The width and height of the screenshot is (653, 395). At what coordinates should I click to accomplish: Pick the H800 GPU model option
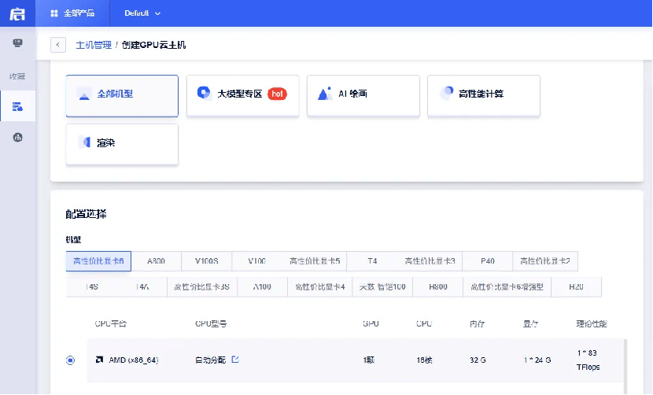point(438,287)
